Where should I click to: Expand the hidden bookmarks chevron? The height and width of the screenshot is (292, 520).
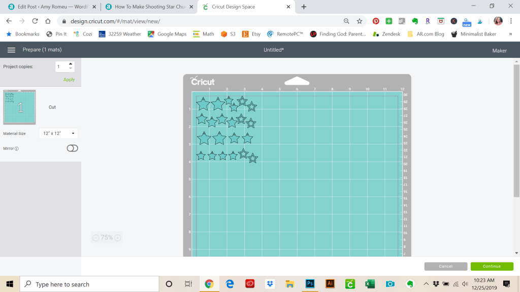click(x=510, y=34)
